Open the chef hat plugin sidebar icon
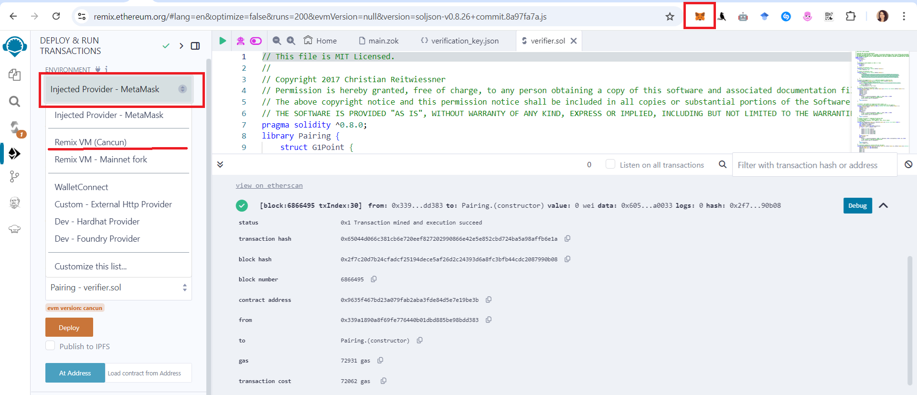This screenshot has height=395, width=917. [15, 229]
